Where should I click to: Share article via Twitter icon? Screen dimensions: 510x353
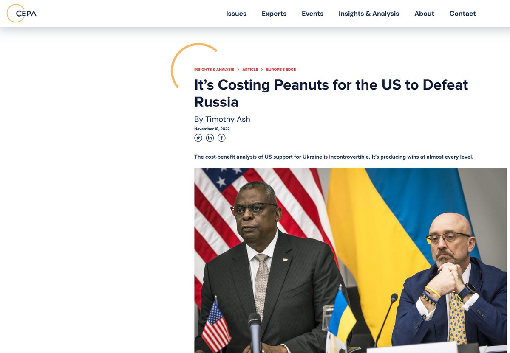(198, 138)
